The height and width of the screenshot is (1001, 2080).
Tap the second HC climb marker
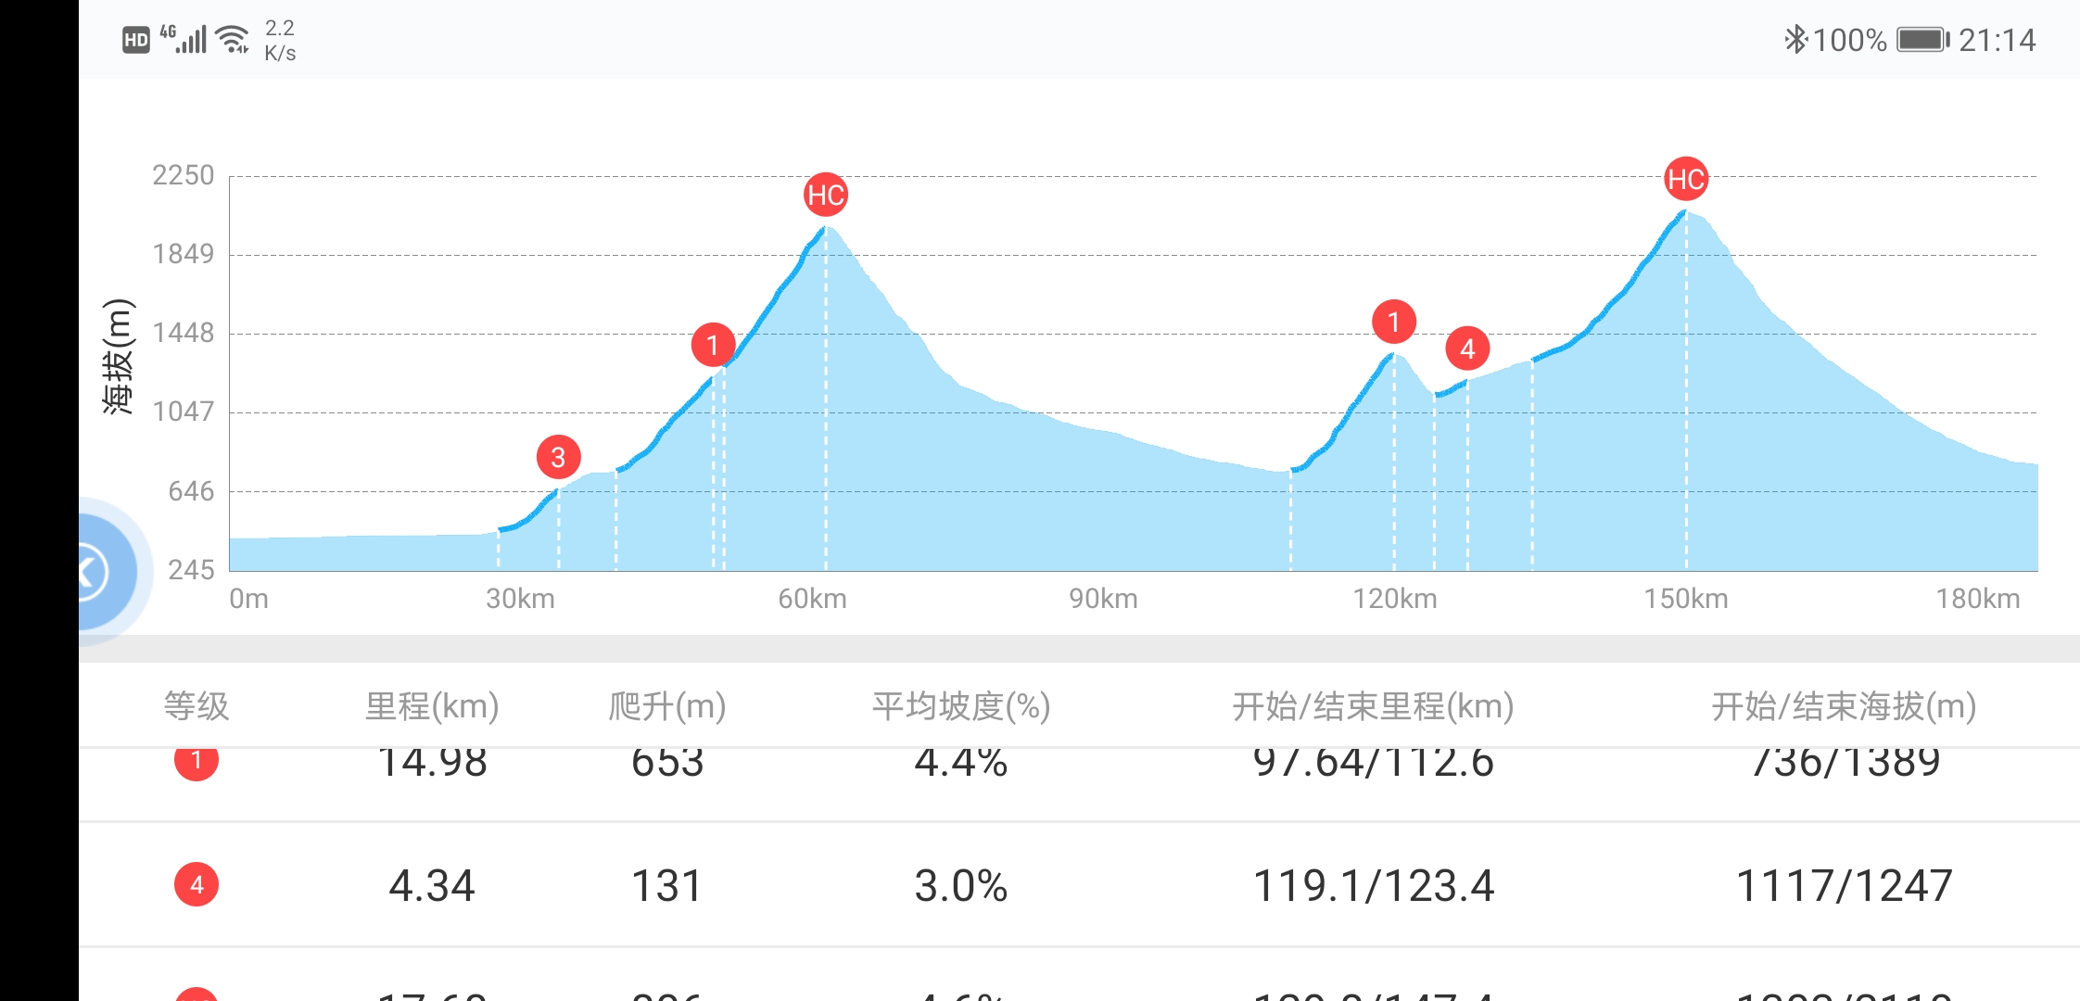[x=1685, y=179]
